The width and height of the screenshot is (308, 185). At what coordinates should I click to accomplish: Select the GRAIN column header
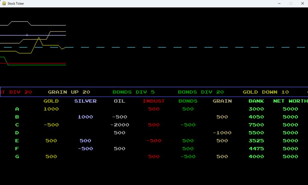coord(222,101)
